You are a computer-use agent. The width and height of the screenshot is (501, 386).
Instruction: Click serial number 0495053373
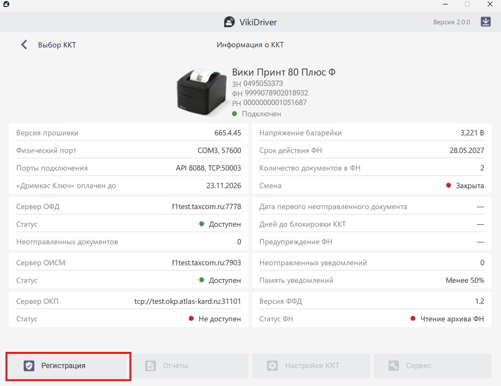click(263, 84)
